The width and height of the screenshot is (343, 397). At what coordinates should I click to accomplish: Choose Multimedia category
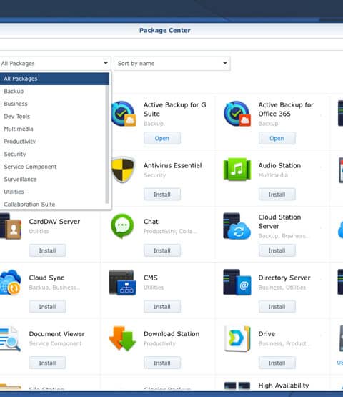53,129
